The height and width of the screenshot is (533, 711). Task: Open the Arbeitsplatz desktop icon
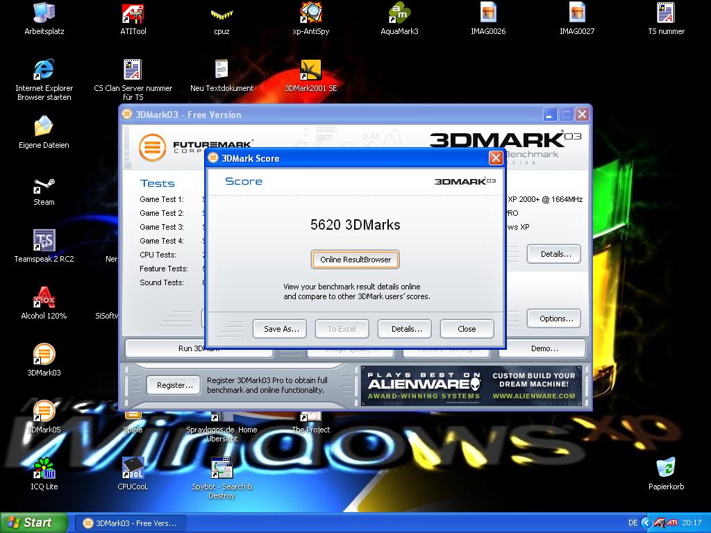[44, 19]
